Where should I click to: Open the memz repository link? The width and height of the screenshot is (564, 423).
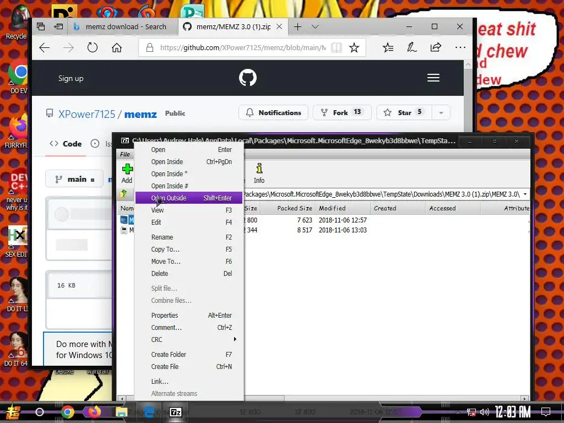click(x=140, y=115)
